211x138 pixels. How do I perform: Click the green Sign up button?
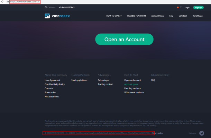tap(198, 8)
